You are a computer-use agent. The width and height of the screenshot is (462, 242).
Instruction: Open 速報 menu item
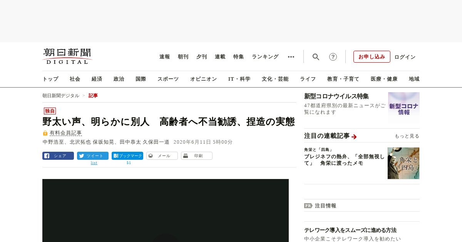pos(165,57)
